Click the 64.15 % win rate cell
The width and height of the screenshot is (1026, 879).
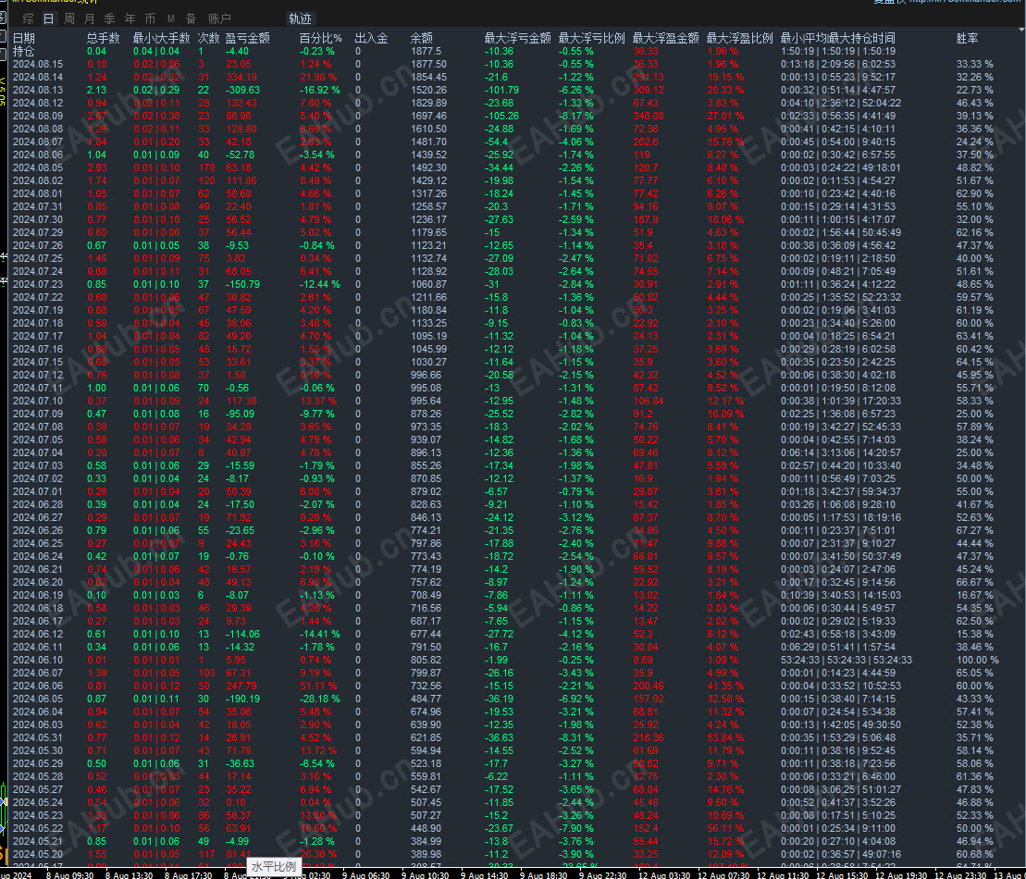point(974,362)
